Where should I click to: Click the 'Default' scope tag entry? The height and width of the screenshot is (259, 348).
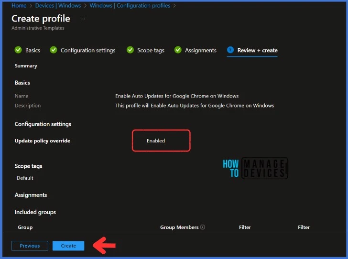pyautogui.click(x=25, y=178)
